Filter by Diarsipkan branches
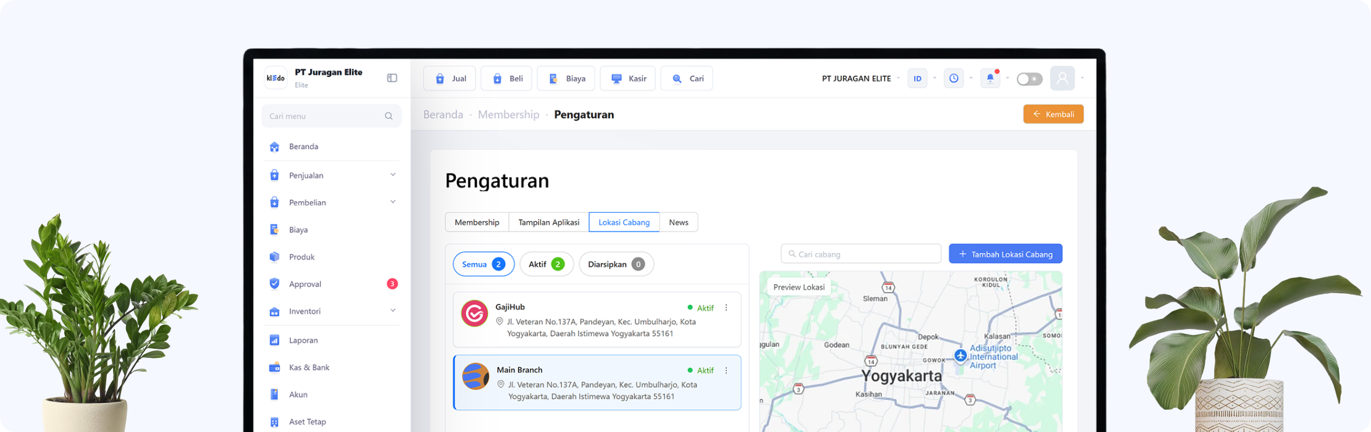Screen dimensions: 1371x432 click(616, 264)
